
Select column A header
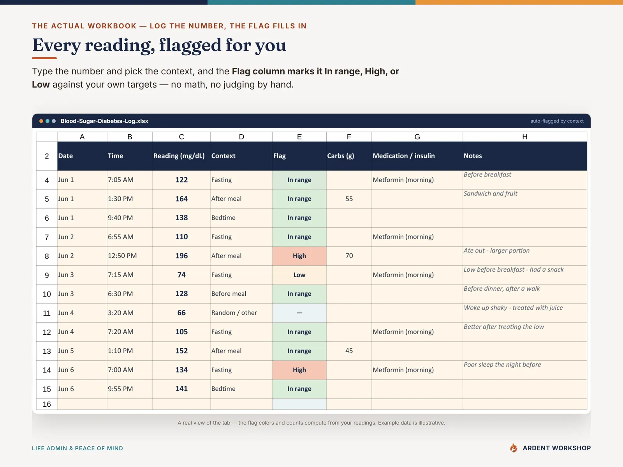(x=82, y=137)
